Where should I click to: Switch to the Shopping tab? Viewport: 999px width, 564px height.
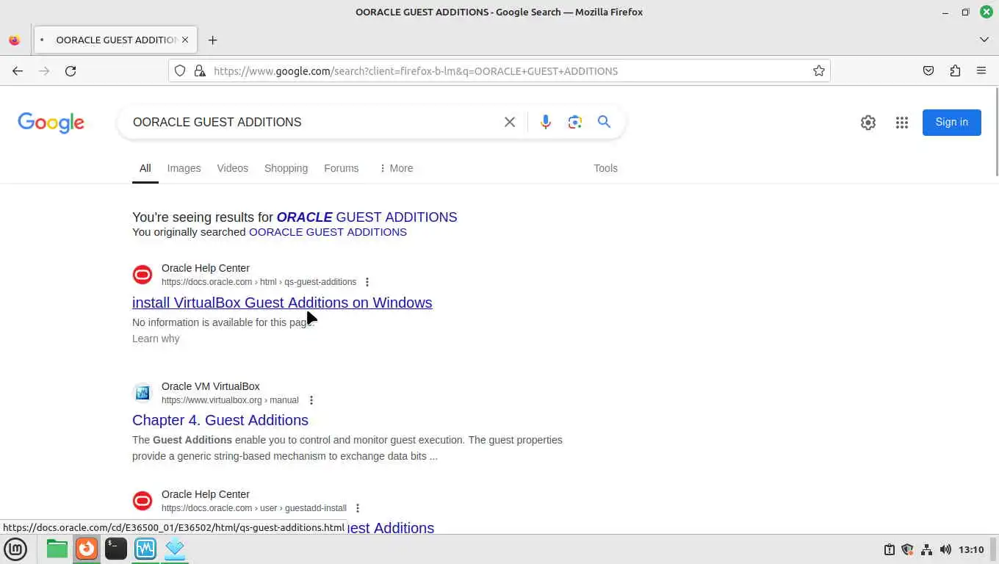click(286, 168)
